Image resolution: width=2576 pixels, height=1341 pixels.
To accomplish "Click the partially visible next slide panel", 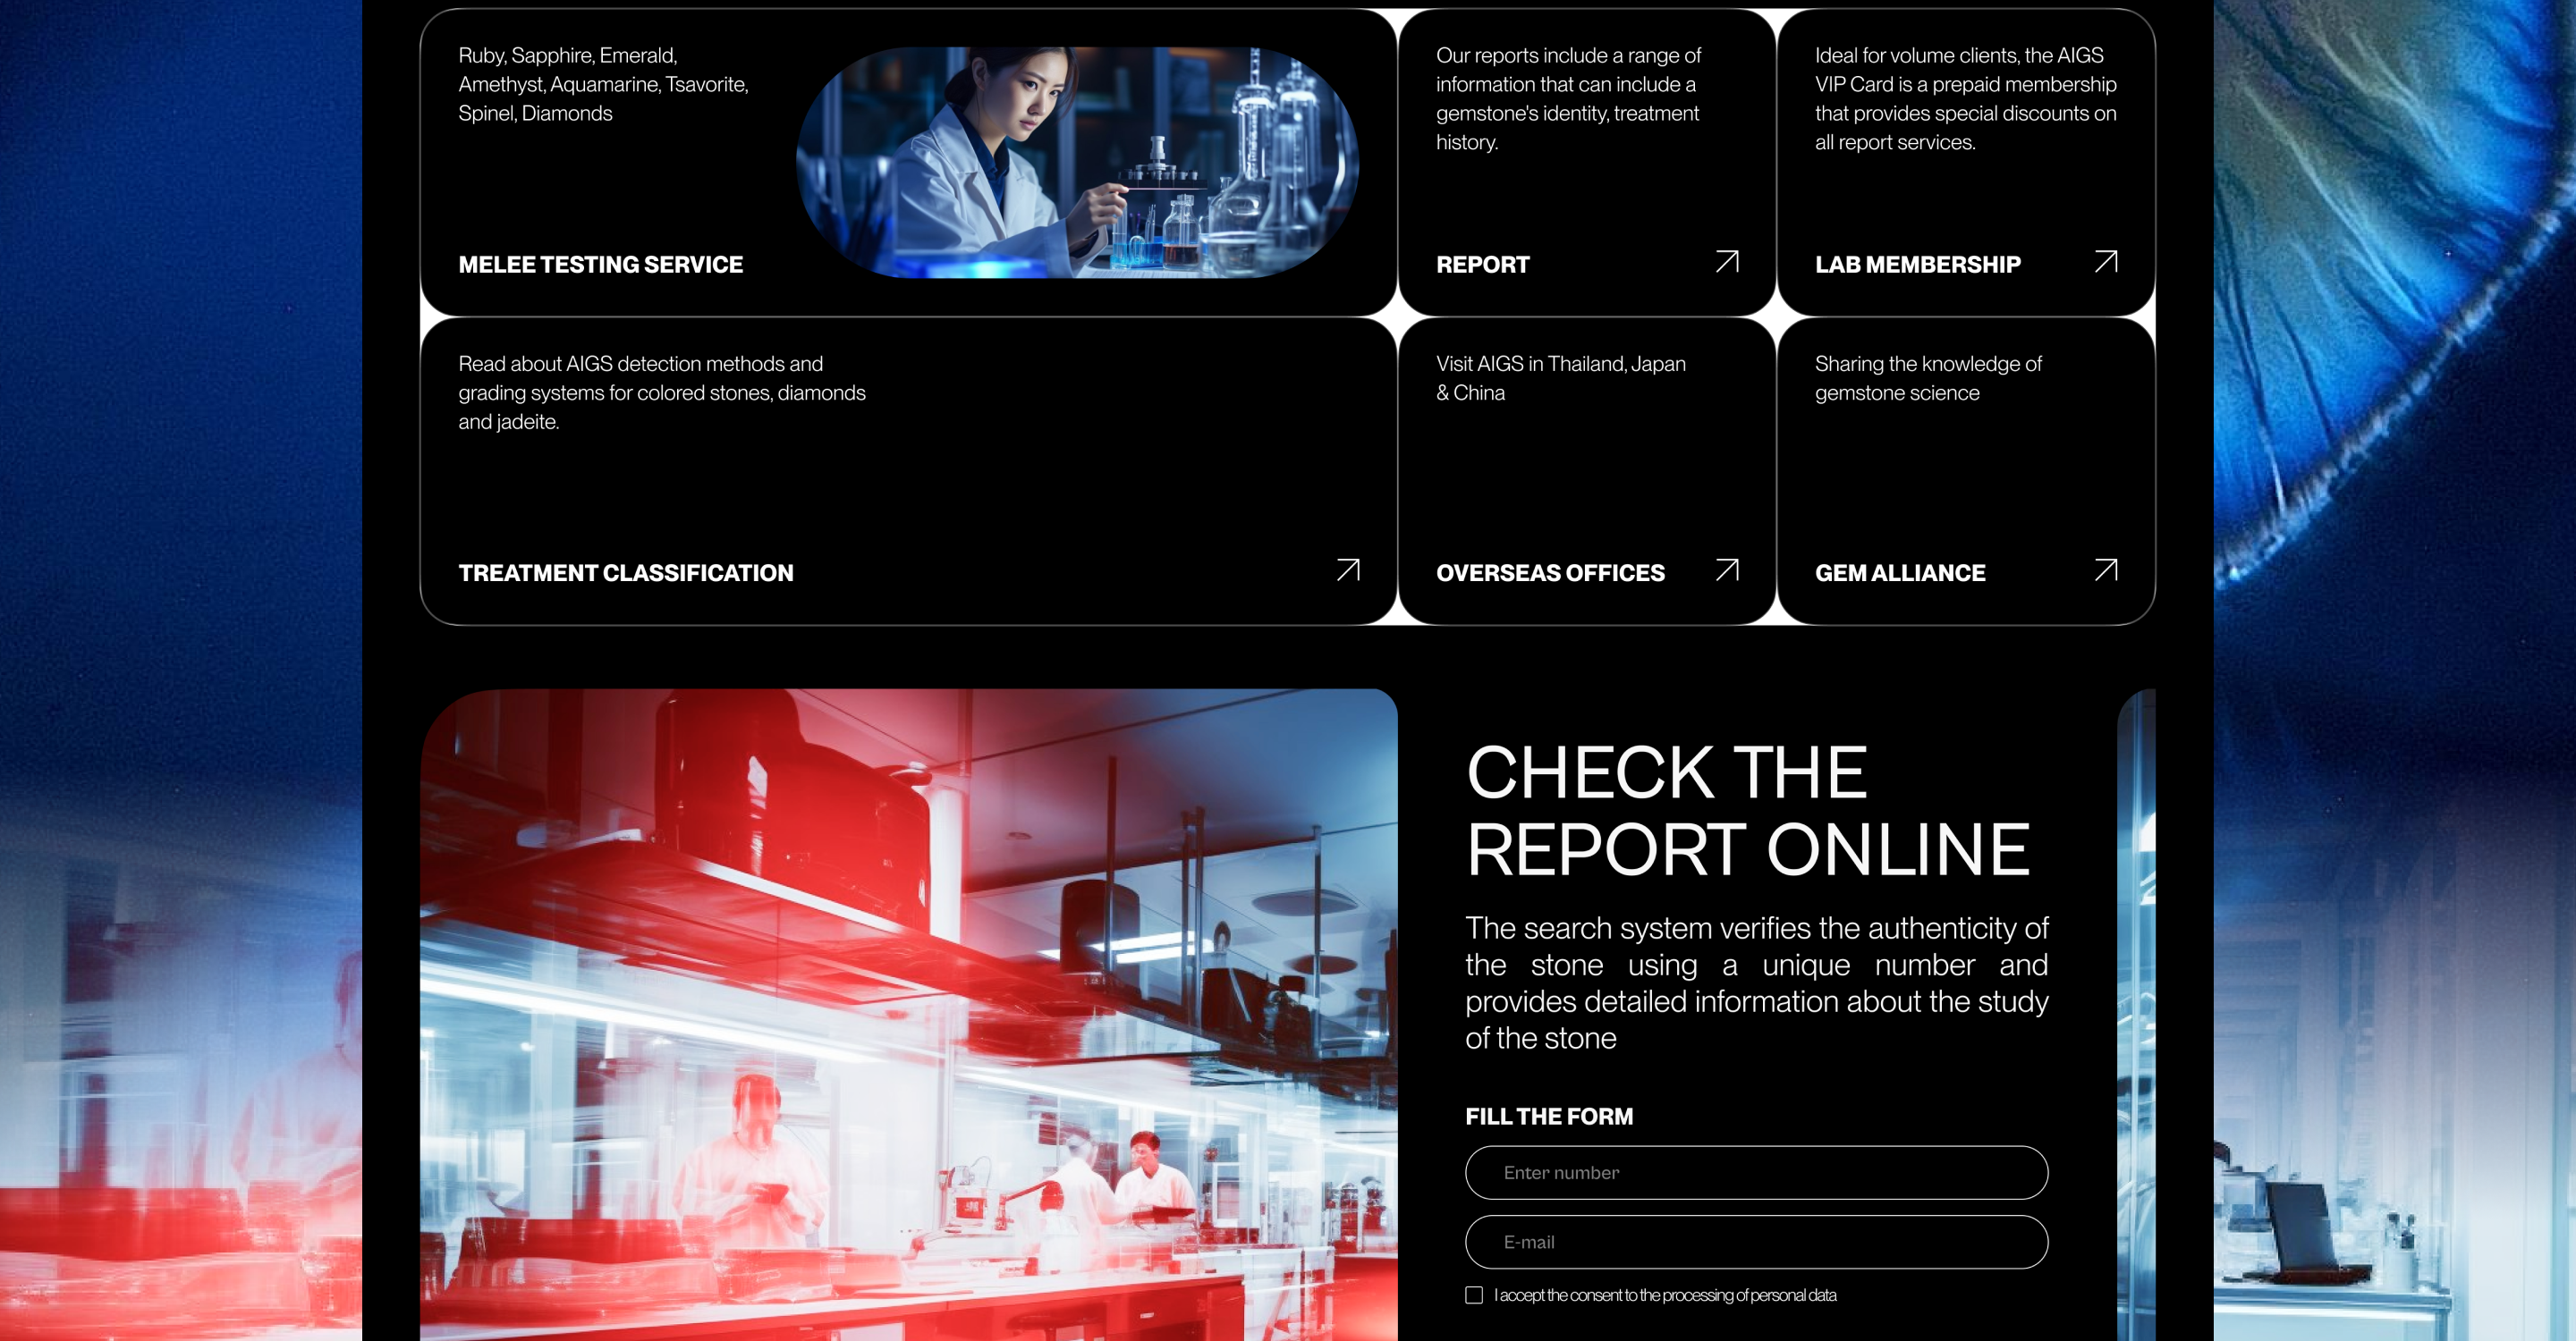I will 2137,1015.
